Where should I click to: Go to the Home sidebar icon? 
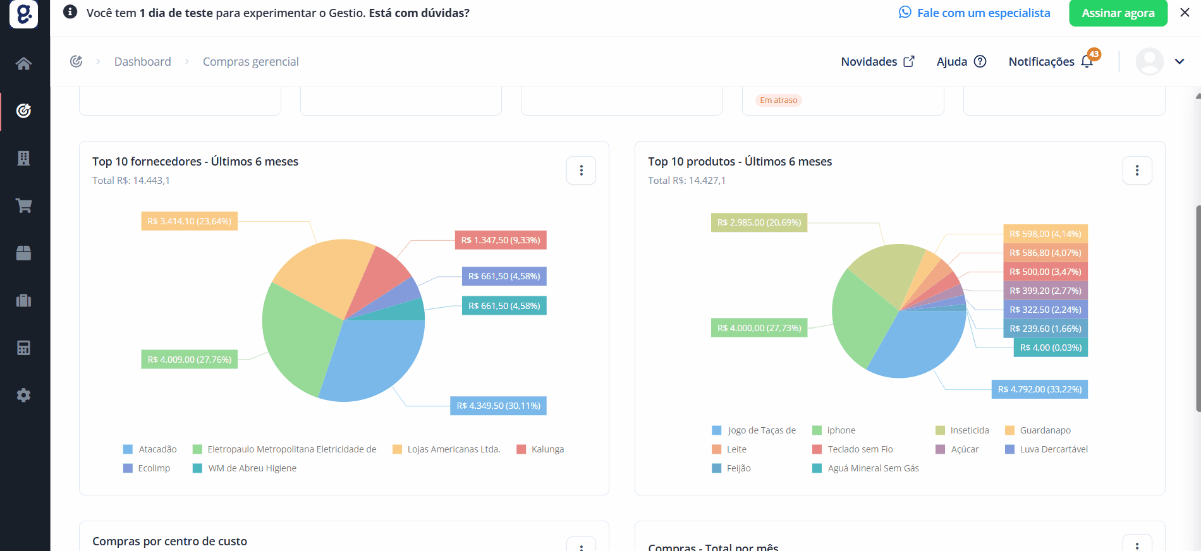click(x=23, y=63)
